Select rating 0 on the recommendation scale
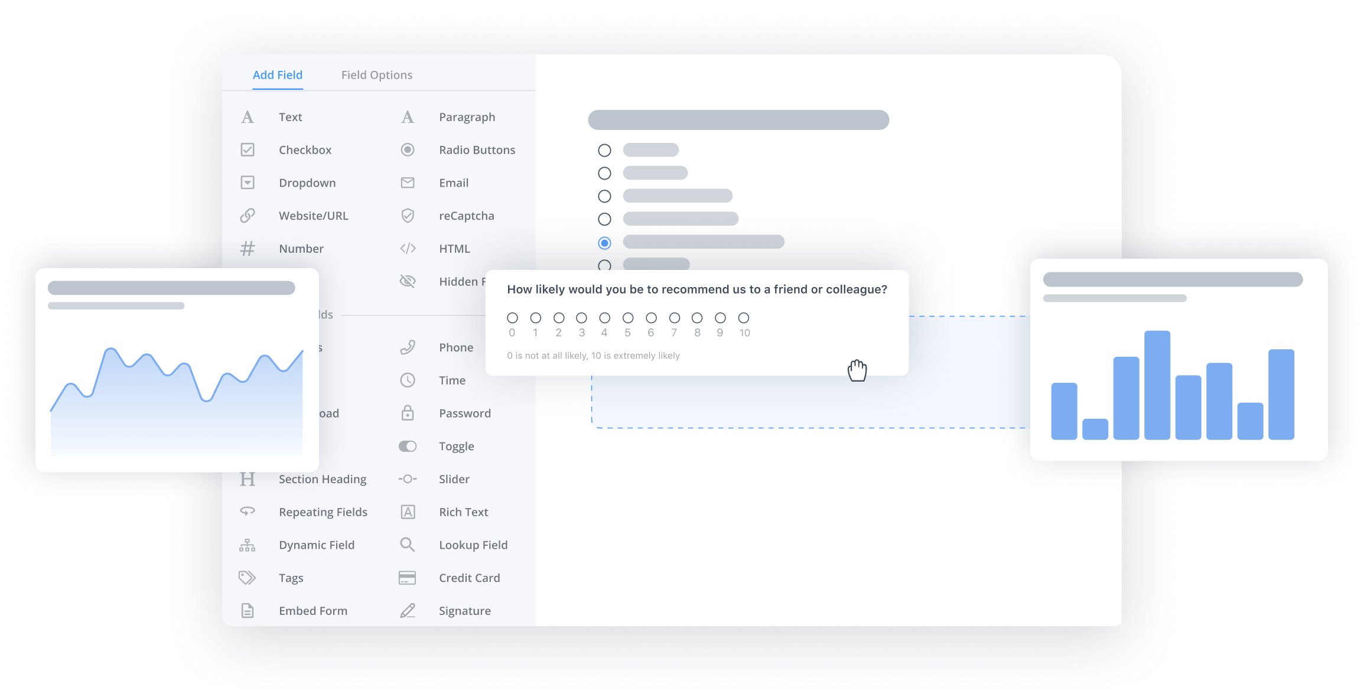1364x700 pixels. [x=512, y=317]
